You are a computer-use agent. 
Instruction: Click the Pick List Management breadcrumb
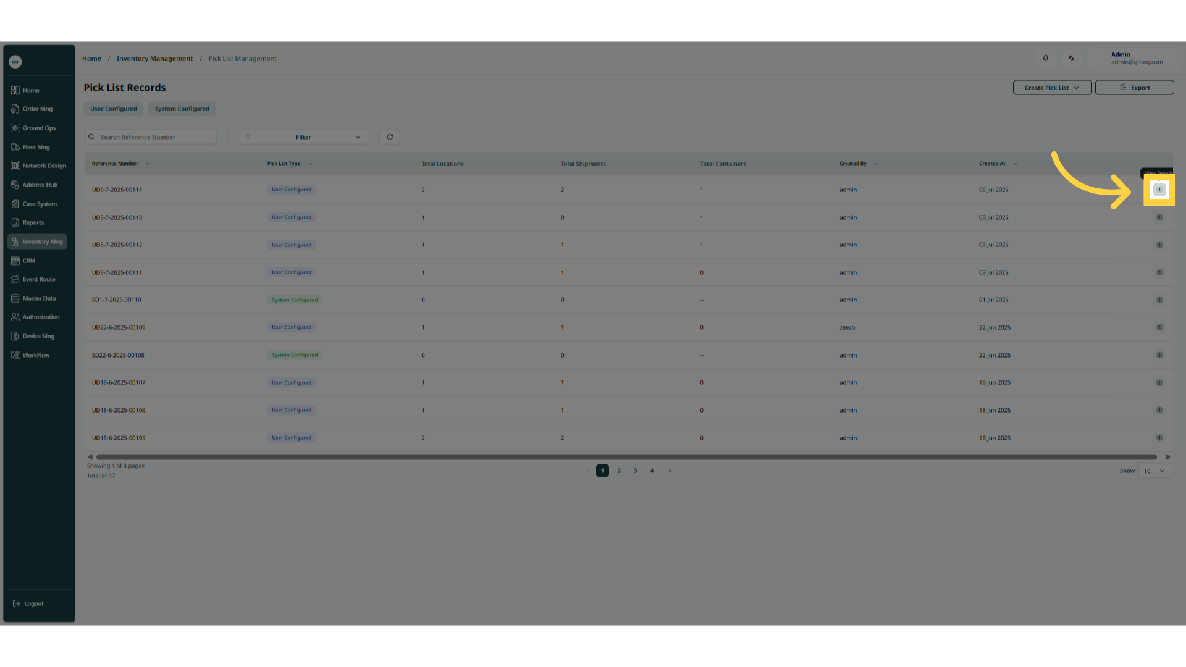(243, 59)
